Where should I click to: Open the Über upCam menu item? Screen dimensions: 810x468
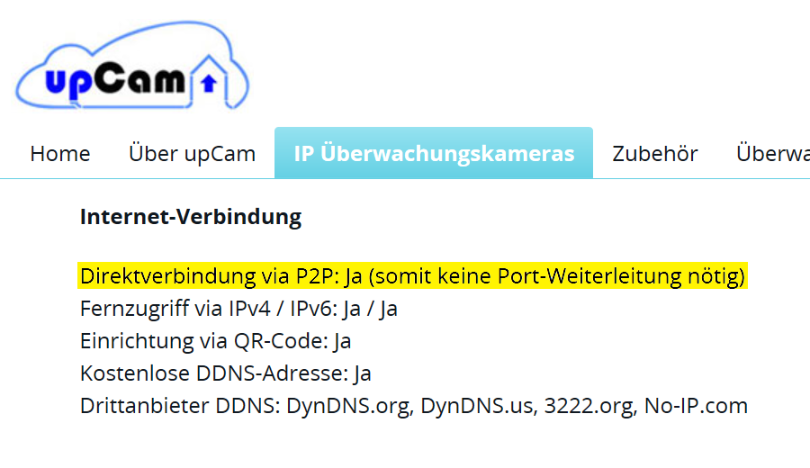pos(193,153)
